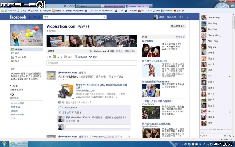This screenshot has height=147, width=235.
Task: Click the facebook logo in the header
Action: (x=18, y=17)
